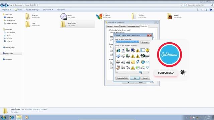Click the Windows Explorer taskbar button
The width and height of the screenshot is (214, 120).
[19, 117]
